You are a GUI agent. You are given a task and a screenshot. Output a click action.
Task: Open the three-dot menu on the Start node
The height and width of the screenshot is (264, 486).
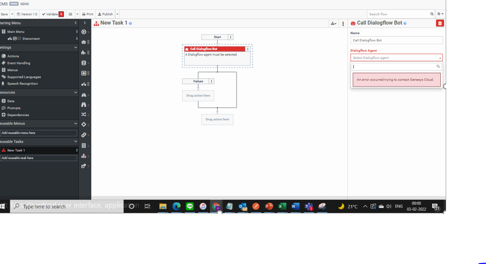pyautogui.click(x=231, y=37)
